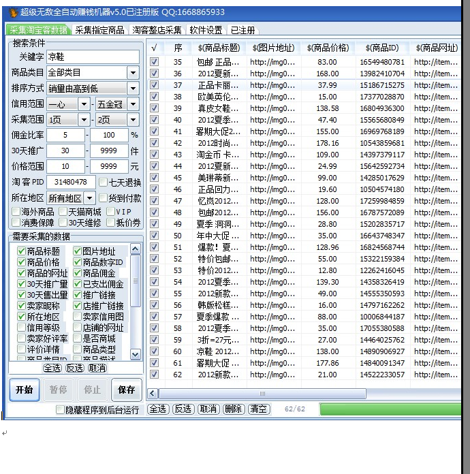The width and height of the screenshot is (470, 474).
Task: Click the horizontal scrollbar thumb of table
Action: 262,394
